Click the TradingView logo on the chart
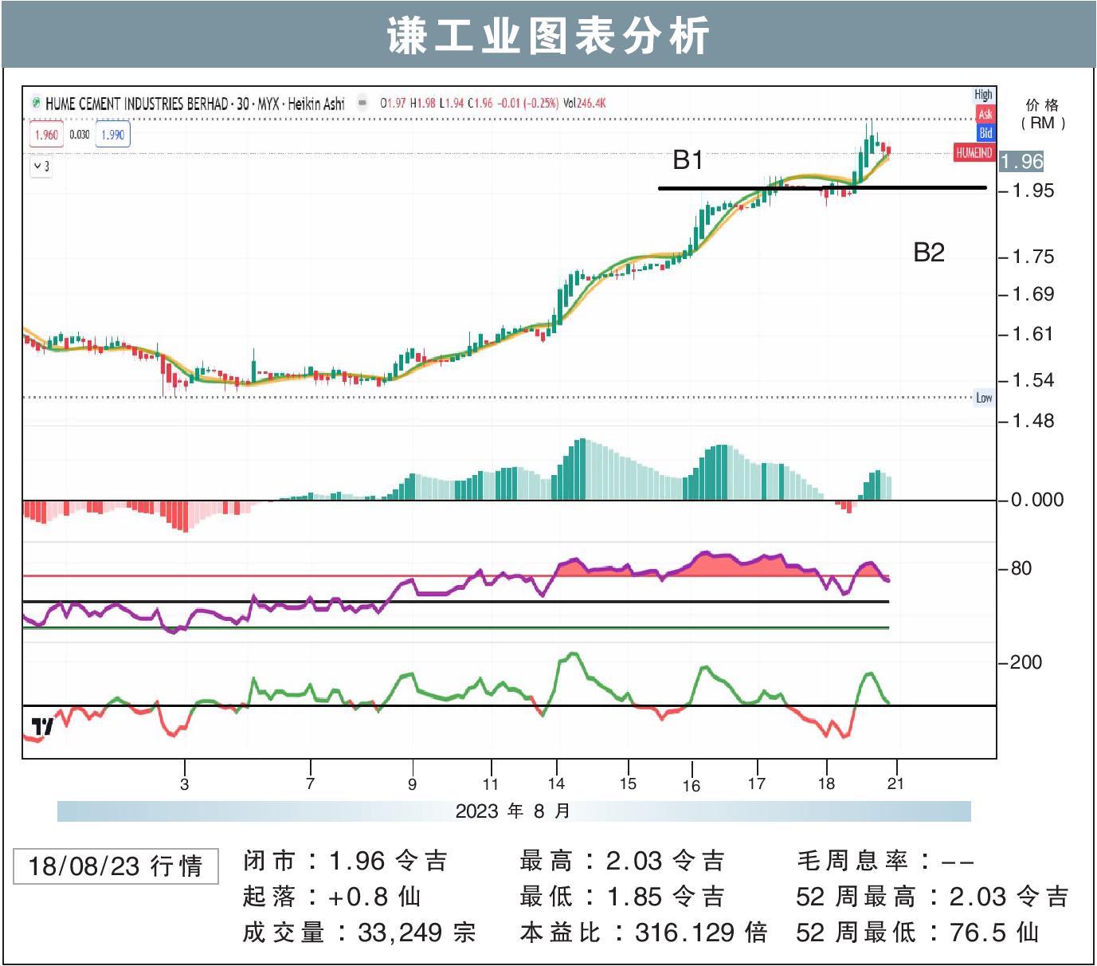 [42, 726]
